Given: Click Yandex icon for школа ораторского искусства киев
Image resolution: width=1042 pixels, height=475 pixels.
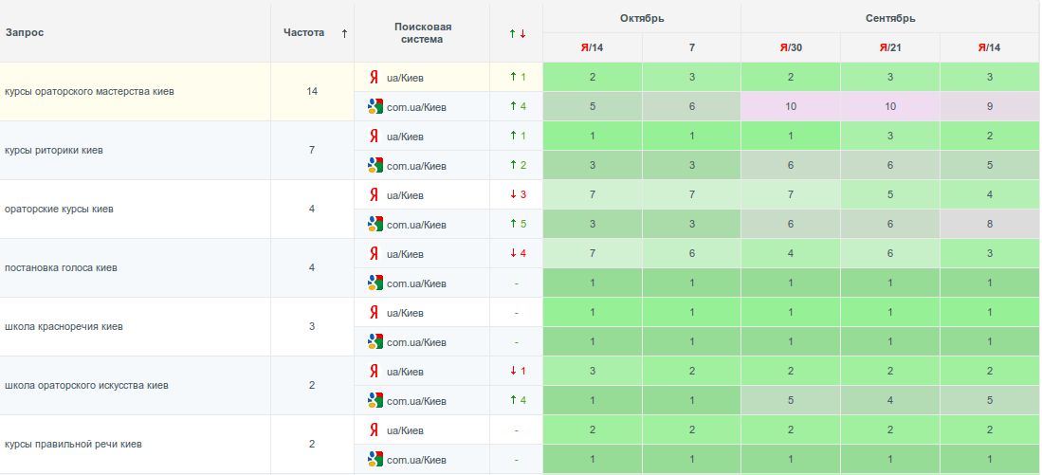Looking at the screenshot, I should (x=375, y=371).
